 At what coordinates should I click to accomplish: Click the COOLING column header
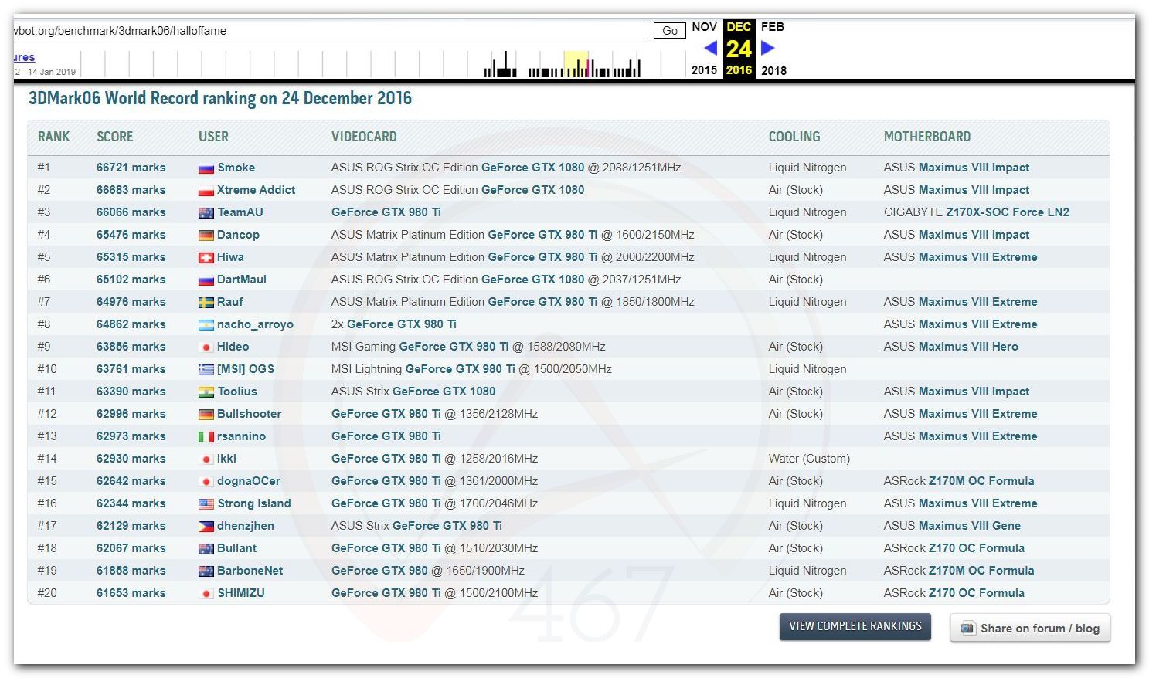coord(794,137)
